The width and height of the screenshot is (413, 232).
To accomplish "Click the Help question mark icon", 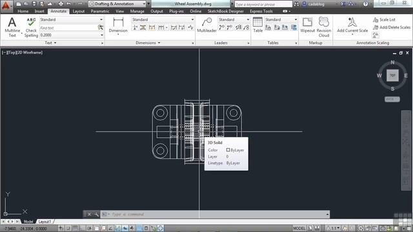I will (x=365, y=4).
